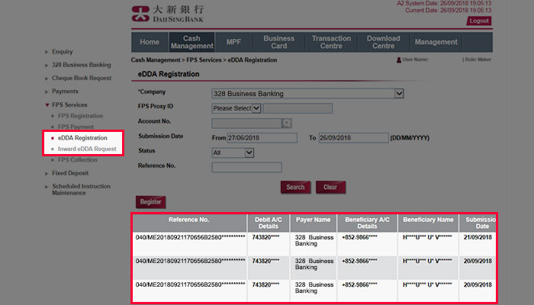Go to the Home tab
Image resolution: width=534 pixels, height=305 pixels.
click(150, 42)
